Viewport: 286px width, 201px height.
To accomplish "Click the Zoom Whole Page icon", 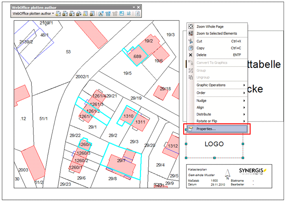I will (x=191, y=27).
